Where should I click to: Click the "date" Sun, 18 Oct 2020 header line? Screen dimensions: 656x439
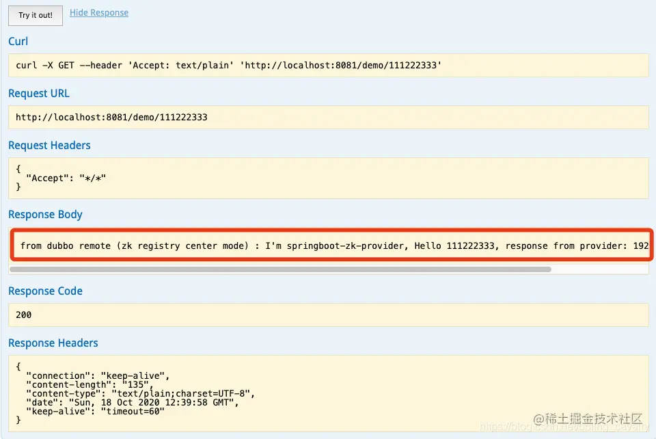[x=132, y=402]
